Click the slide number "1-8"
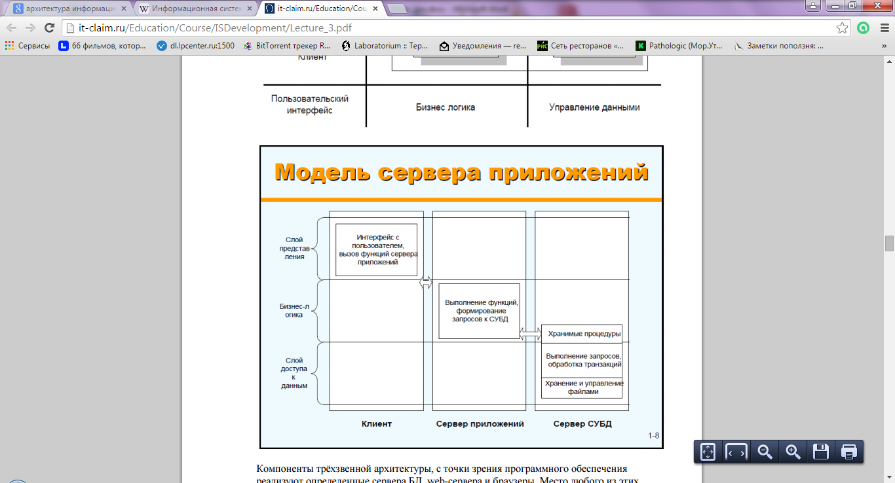 654,435
